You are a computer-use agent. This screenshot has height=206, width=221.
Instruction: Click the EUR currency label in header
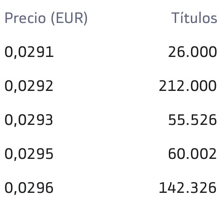pyautogui.click(x=69, y=18)
